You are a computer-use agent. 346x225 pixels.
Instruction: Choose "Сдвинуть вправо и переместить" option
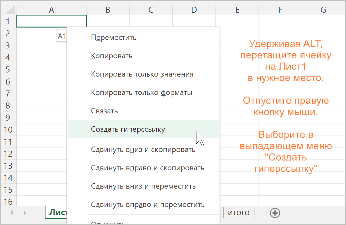point(148,204)
